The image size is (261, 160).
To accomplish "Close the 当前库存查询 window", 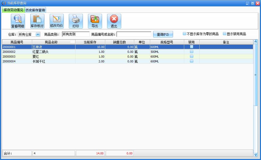I will click(x=258, y=3).
